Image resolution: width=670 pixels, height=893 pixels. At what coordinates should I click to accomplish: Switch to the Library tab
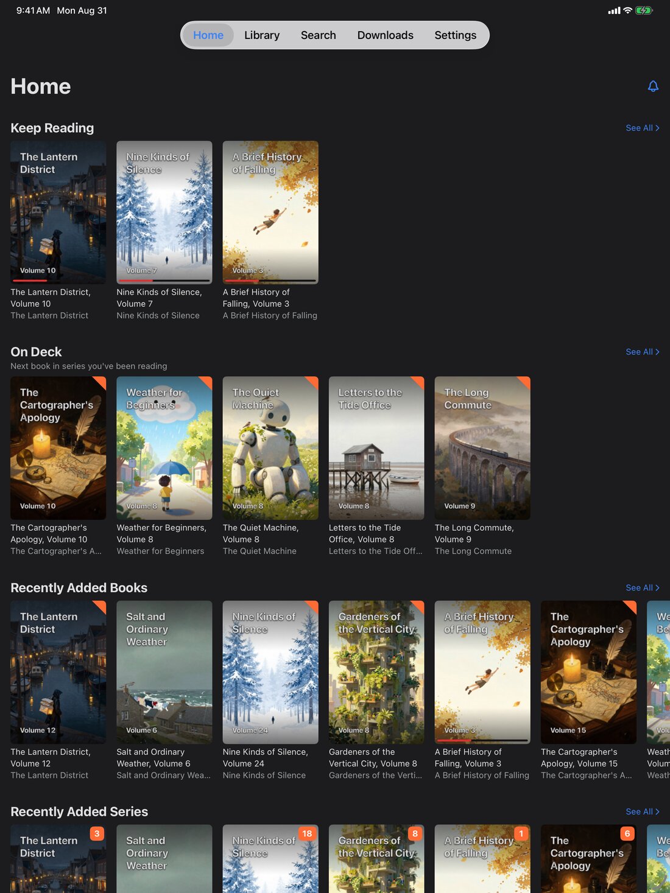coord(262,35)
